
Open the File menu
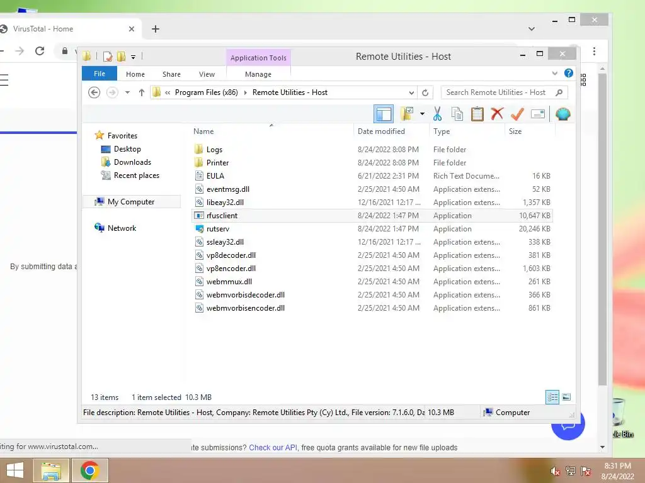point(99,74)
